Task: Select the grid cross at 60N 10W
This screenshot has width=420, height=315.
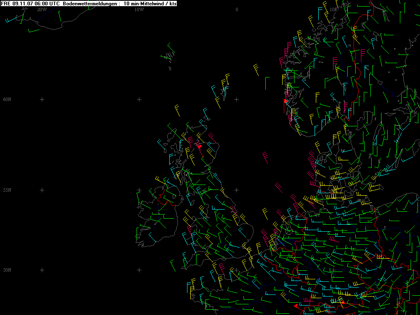Action: [x=139, y=99]
